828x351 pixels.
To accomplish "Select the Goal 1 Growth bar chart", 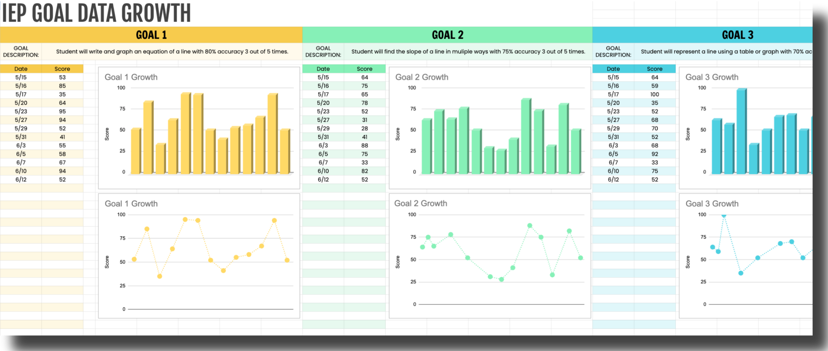I will (x=199, y=128).
